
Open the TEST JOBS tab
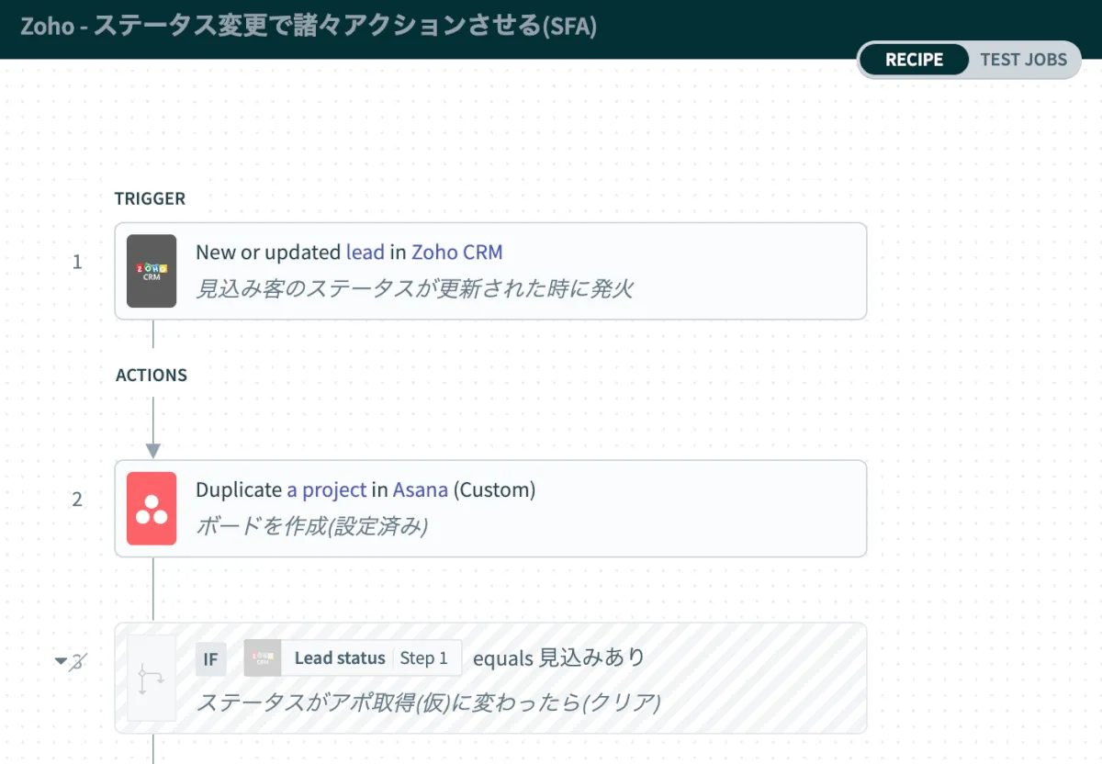(x=1023, y=60)
